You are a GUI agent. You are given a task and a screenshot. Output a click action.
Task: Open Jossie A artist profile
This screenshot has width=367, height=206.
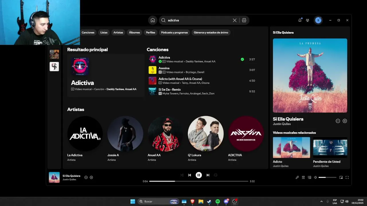(125, 134)
